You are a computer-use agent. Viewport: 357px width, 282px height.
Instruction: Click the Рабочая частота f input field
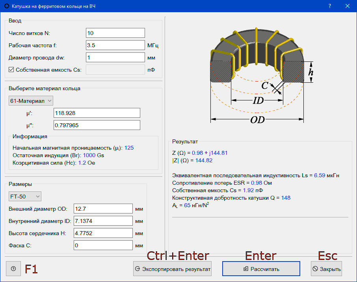pos(115,45)
